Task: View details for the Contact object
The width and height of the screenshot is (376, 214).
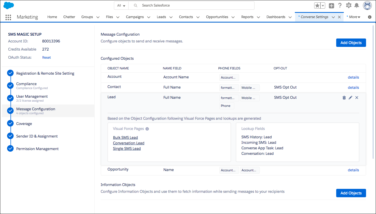Action: pyautogui.click(x=353, y=87)
